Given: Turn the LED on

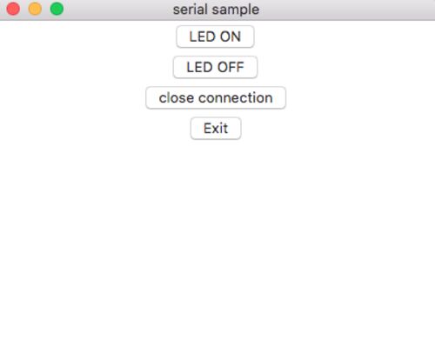Looking at the screenshot, I should (x=215, y=37).
